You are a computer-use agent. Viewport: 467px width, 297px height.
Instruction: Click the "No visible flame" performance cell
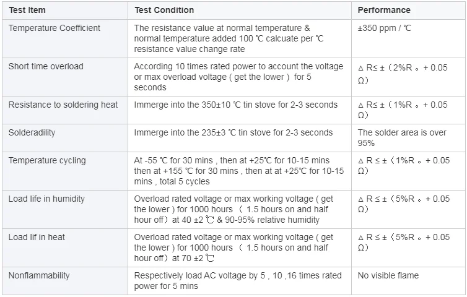point(388,275)
